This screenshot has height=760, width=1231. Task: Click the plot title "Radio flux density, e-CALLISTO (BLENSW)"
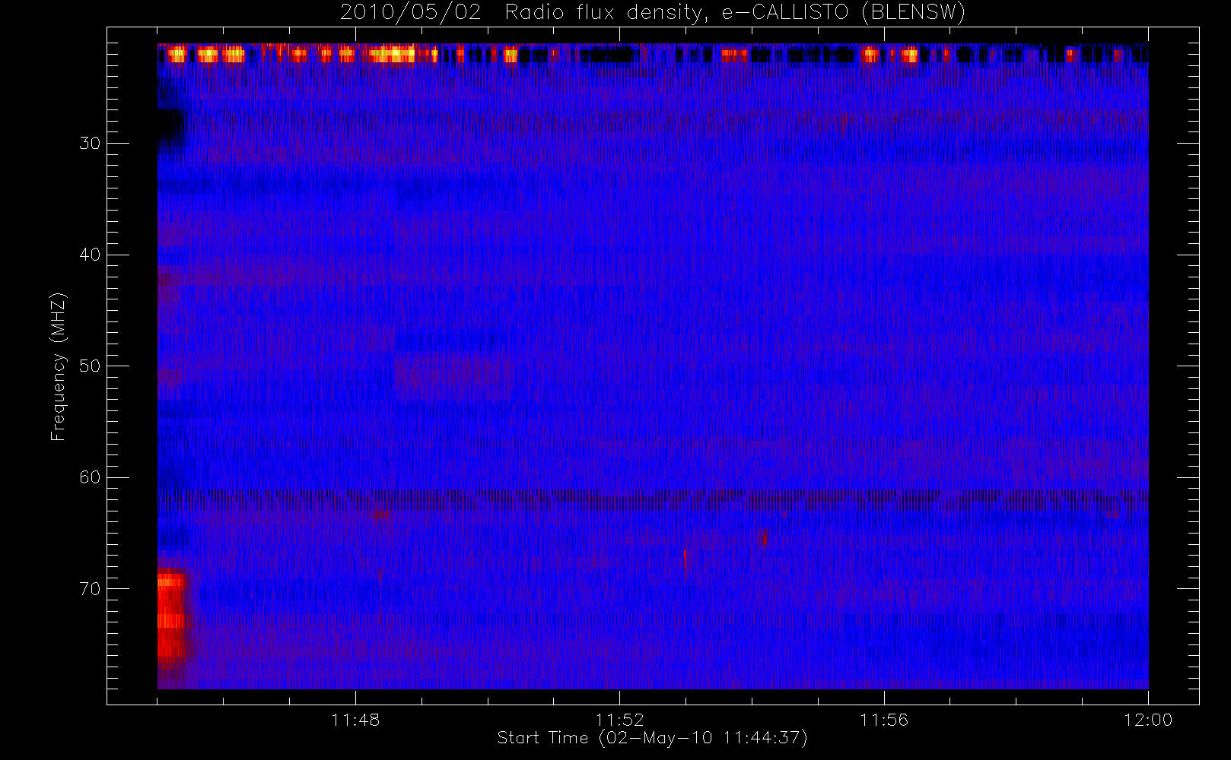(x=735, y=13)
